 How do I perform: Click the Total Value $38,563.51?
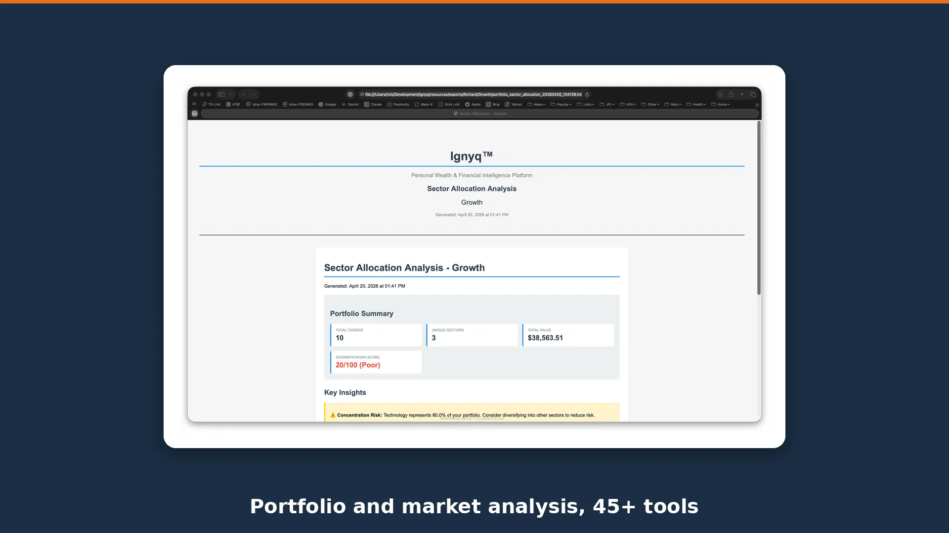(x=545, y=338)
